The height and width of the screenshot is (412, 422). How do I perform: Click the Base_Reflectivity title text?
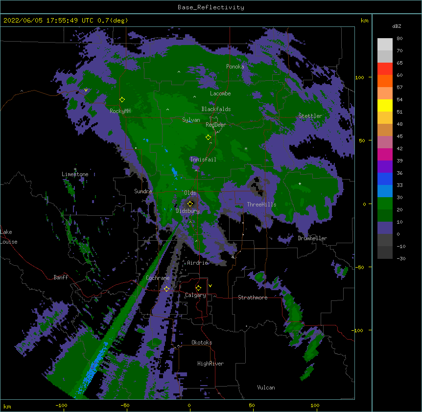pyautogui.click(x=211, y=7)
